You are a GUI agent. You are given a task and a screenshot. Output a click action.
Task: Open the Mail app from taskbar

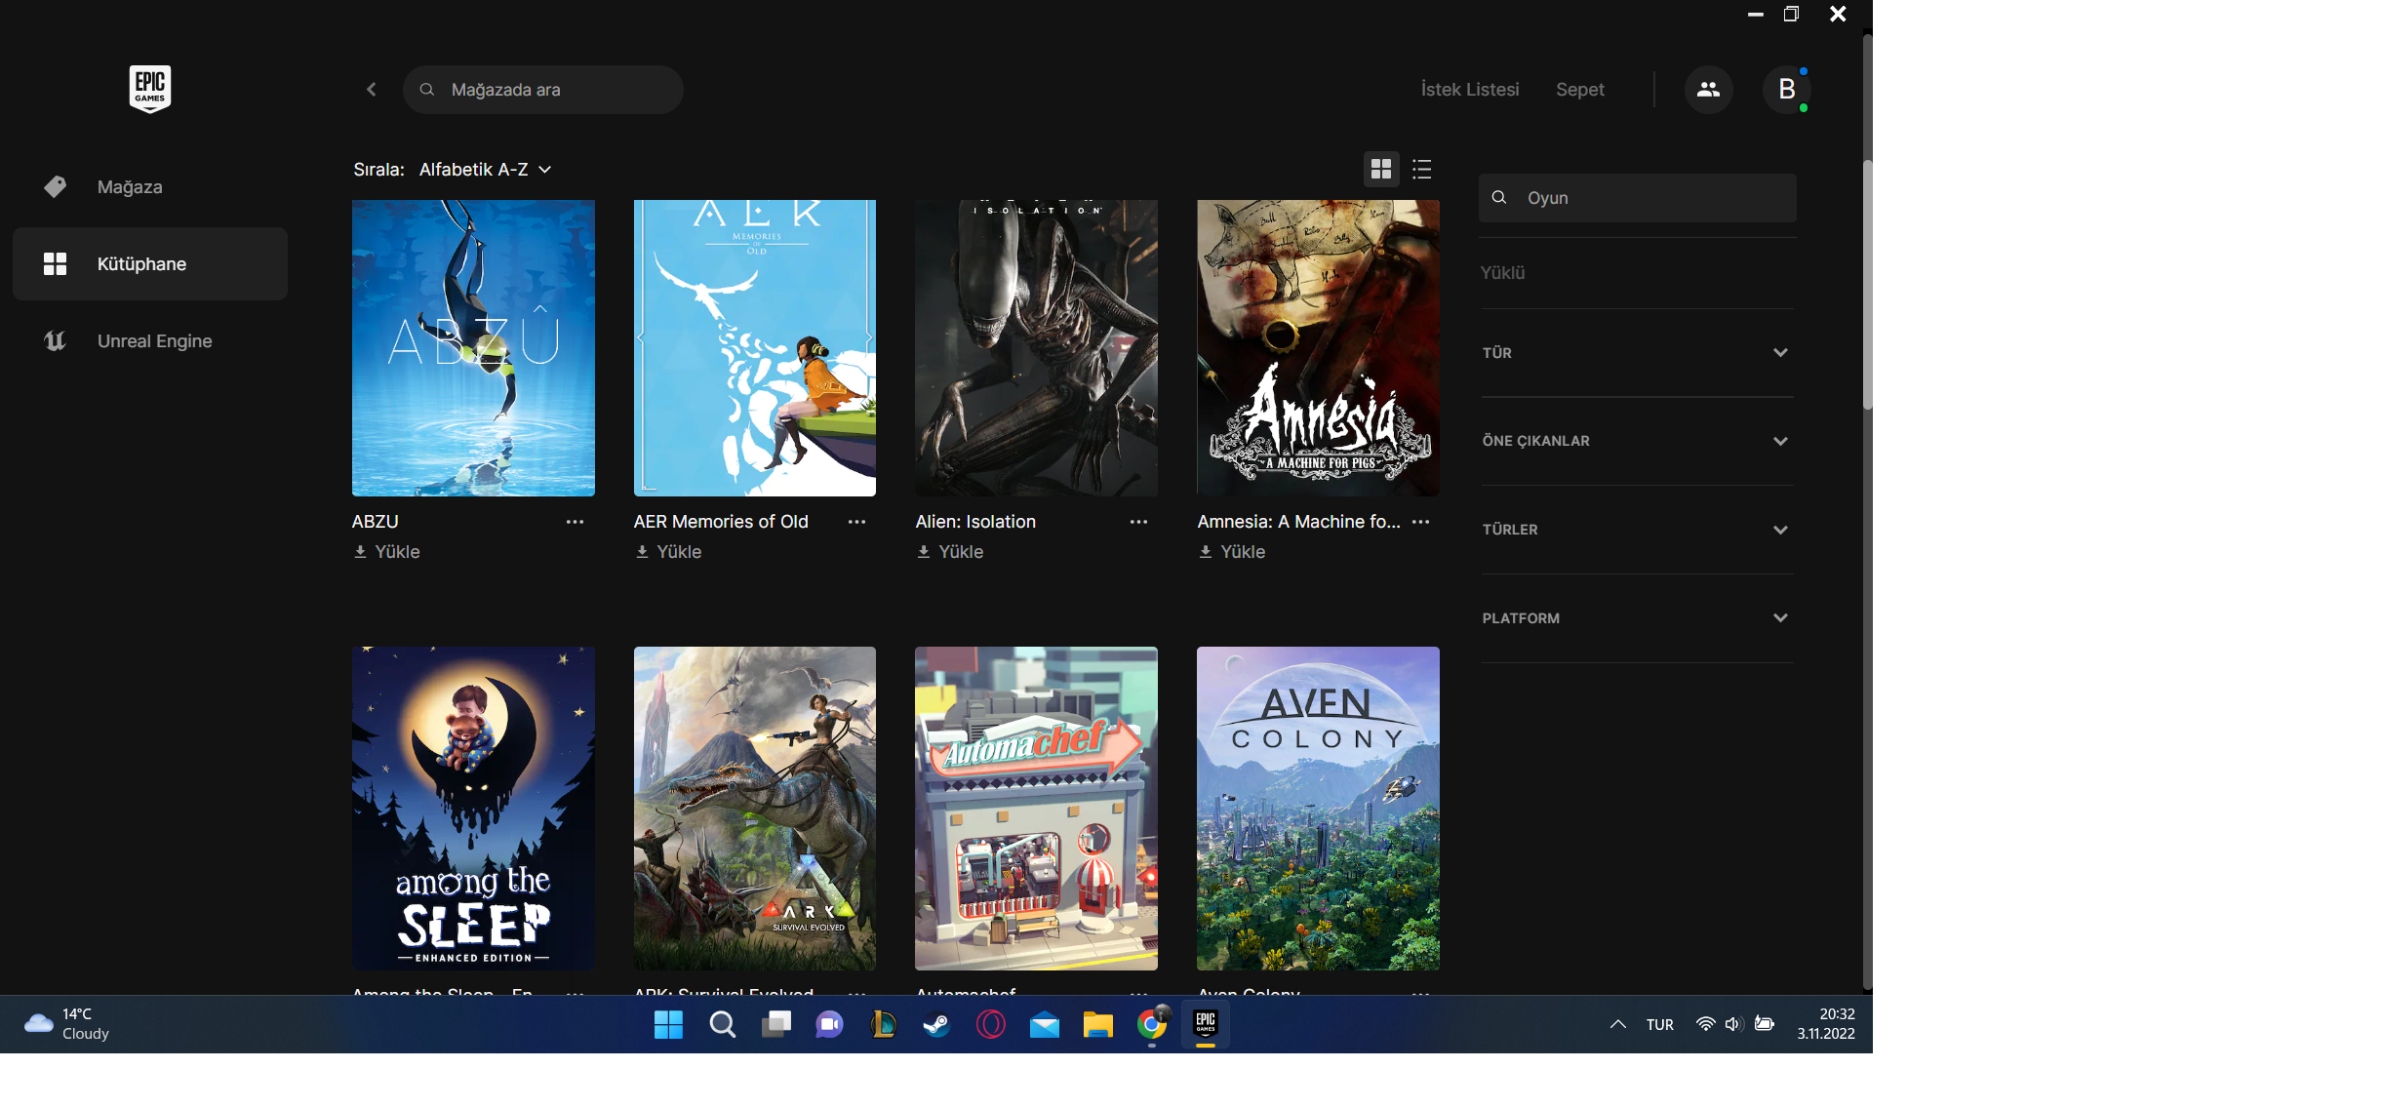tap(1045, 1024)
